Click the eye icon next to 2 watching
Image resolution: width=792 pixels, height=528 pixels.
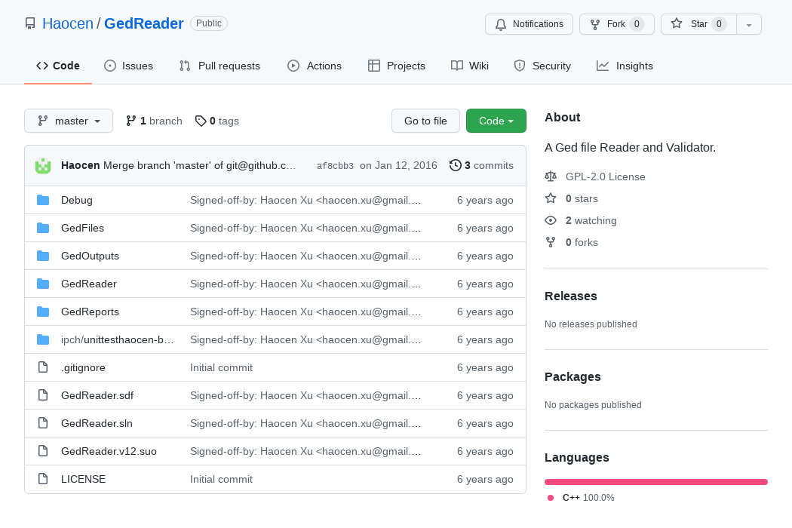(551, 220)
